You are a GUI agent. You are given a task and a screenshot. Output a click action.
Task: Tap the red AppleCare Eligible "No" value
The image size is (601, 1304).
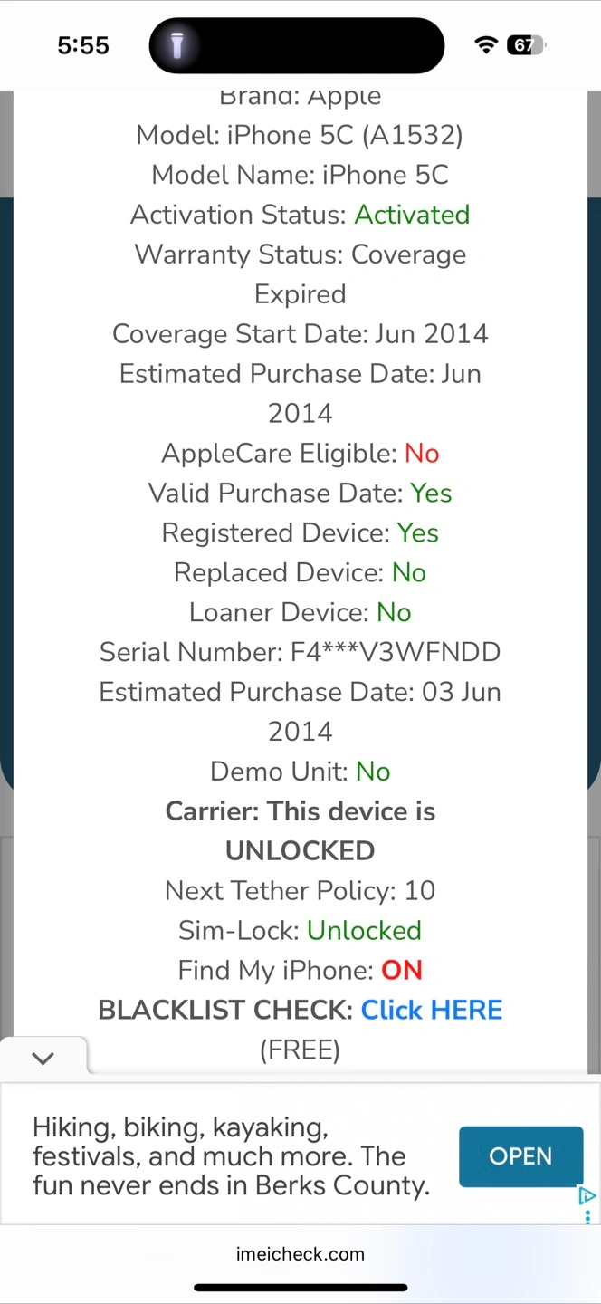(422, 453)
